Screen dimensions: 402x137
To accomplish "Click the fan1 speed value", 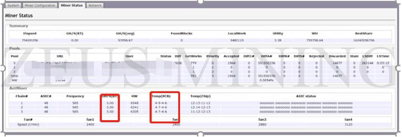I will 90,124.
